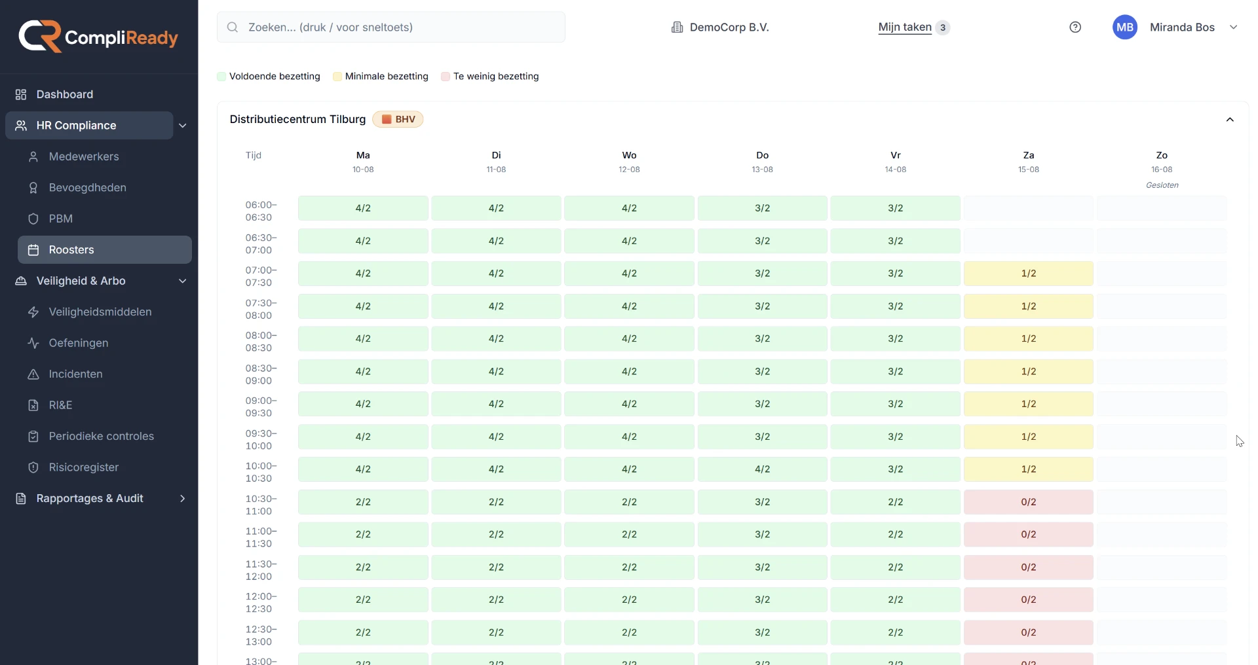Click the Medewerkers person icon
1258x665 pixels.
(33, 156)
